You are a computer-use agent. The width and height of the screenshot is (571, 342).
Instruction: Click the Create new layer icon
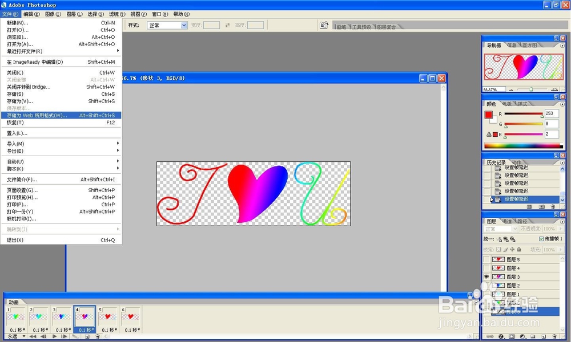pyautogui.click(x=544, y=336)
